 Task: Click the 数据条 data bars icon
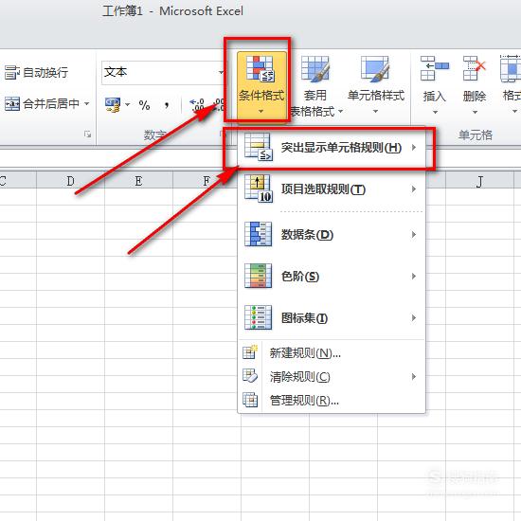coord(258,234)
